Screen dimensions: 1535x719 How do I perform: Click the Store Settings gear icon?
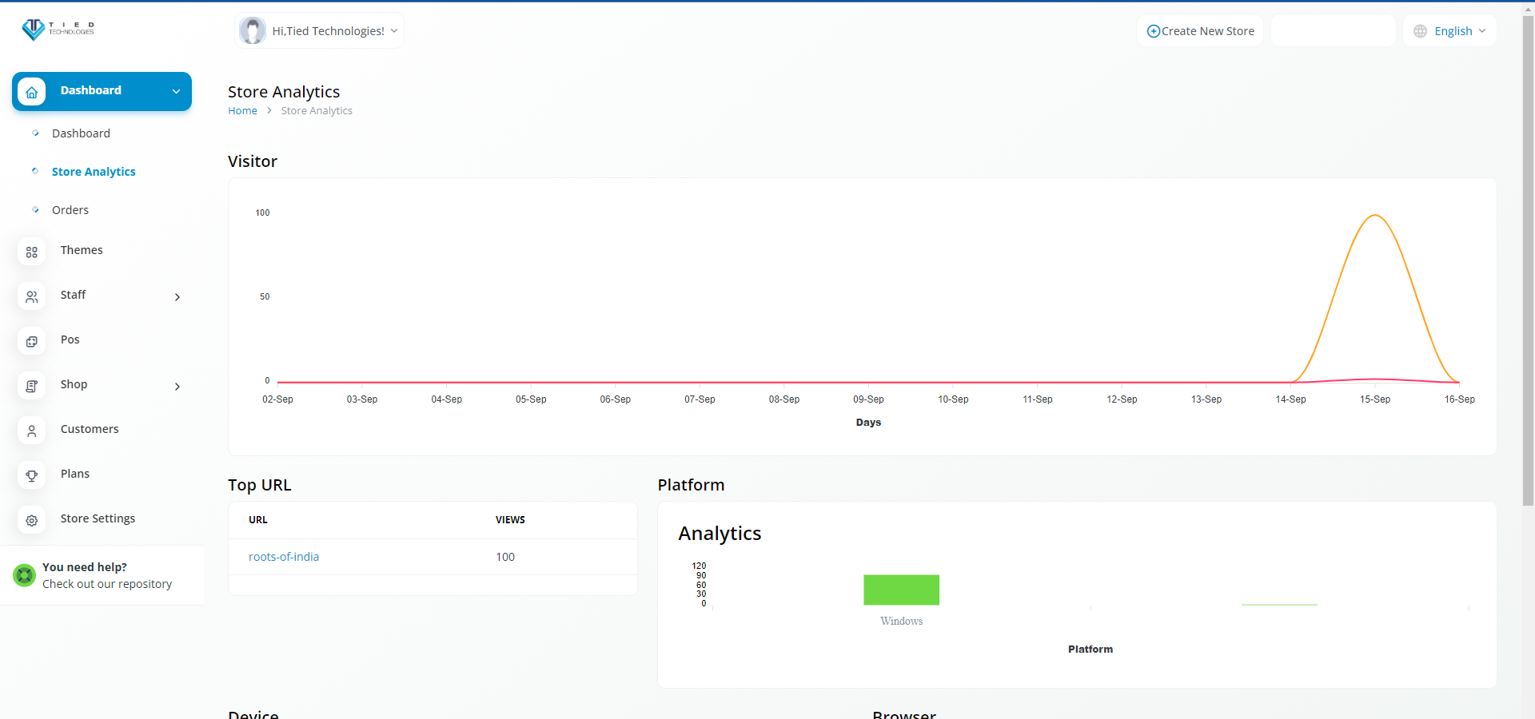[32, 520]
